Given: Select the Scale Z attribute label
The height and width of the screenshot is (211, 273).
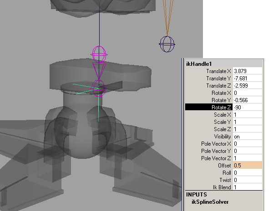Looking at the screenshot, I should (x=222, y=129).
